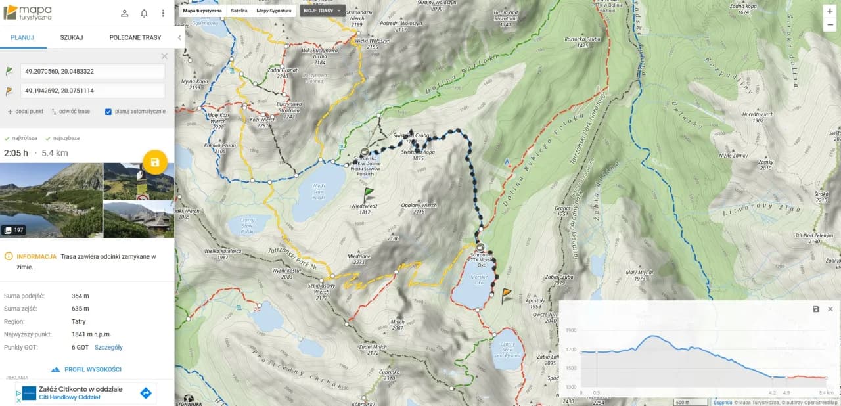Zoom in the map with plus button

pyautogui.click(x=830, y=11)
